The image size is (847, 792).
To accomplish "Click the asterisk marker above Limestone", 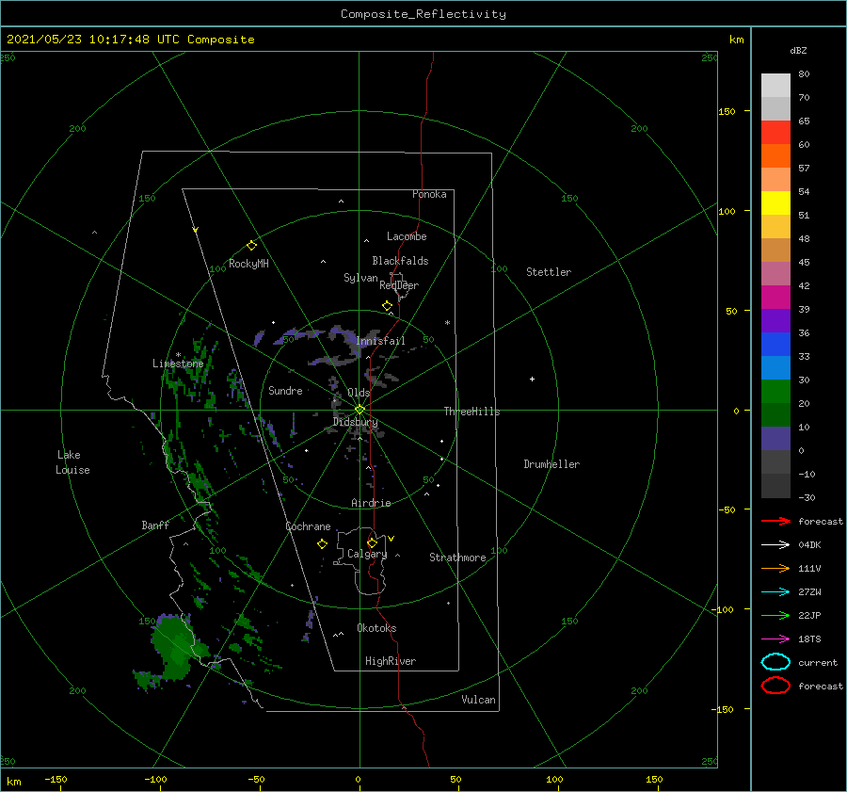I will point(178,355).
